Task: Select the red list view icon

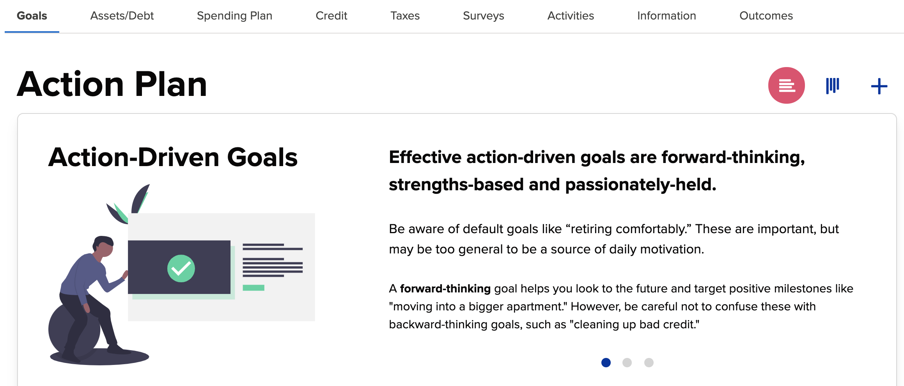Action: pyautogui.click(x=786, y=85)
